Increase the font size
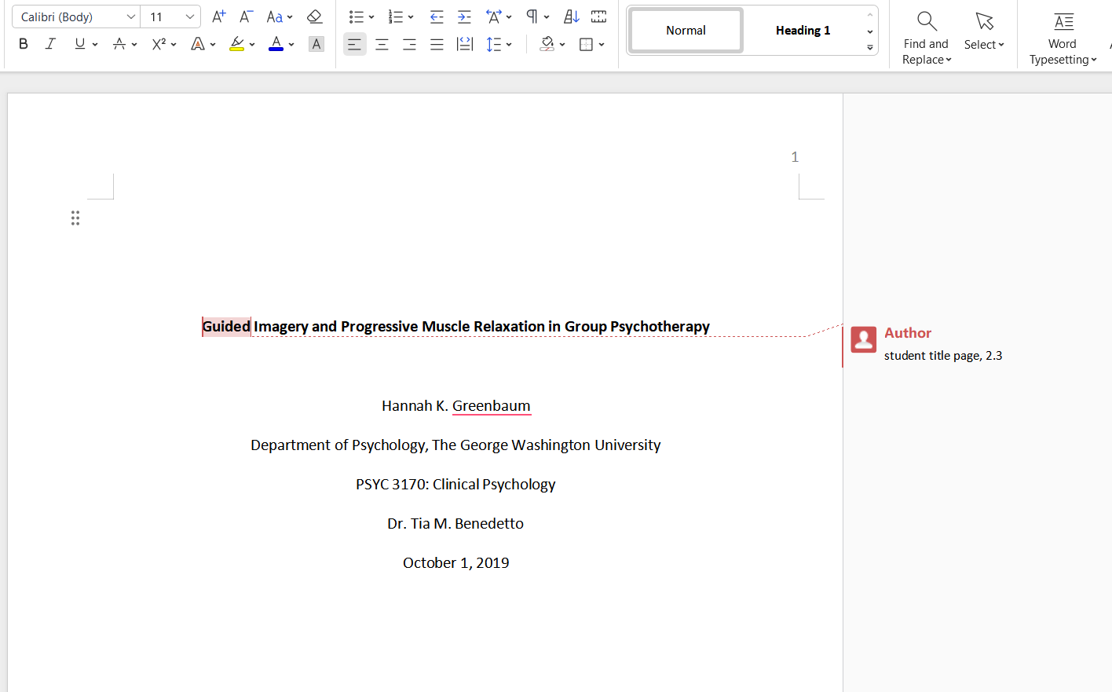The image size is (1112, 692). coord(219,16)
